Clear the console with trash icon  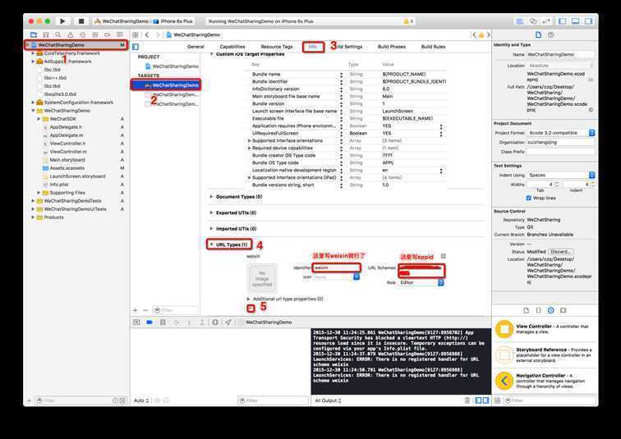coord(467,400)
